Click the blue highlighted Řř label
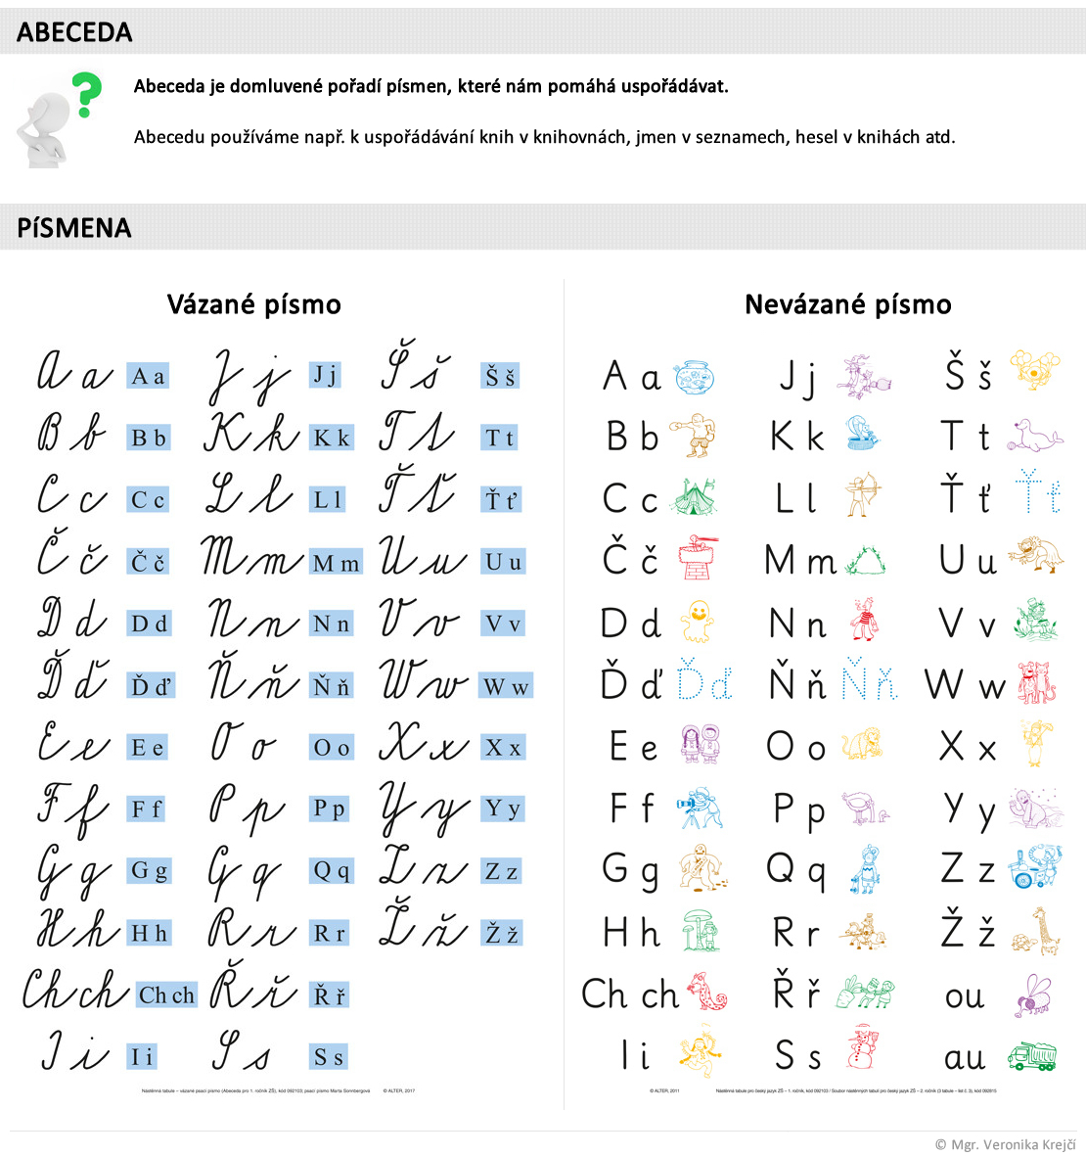1086x1156 pixels. coord(329,996)
